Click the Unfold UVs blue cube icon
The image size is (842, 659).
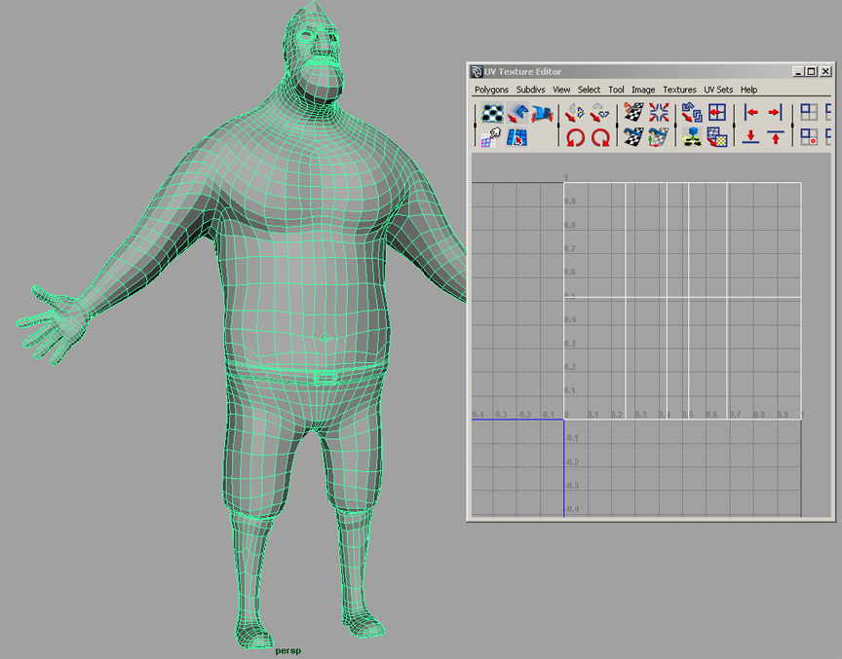(x=692, y=137)
